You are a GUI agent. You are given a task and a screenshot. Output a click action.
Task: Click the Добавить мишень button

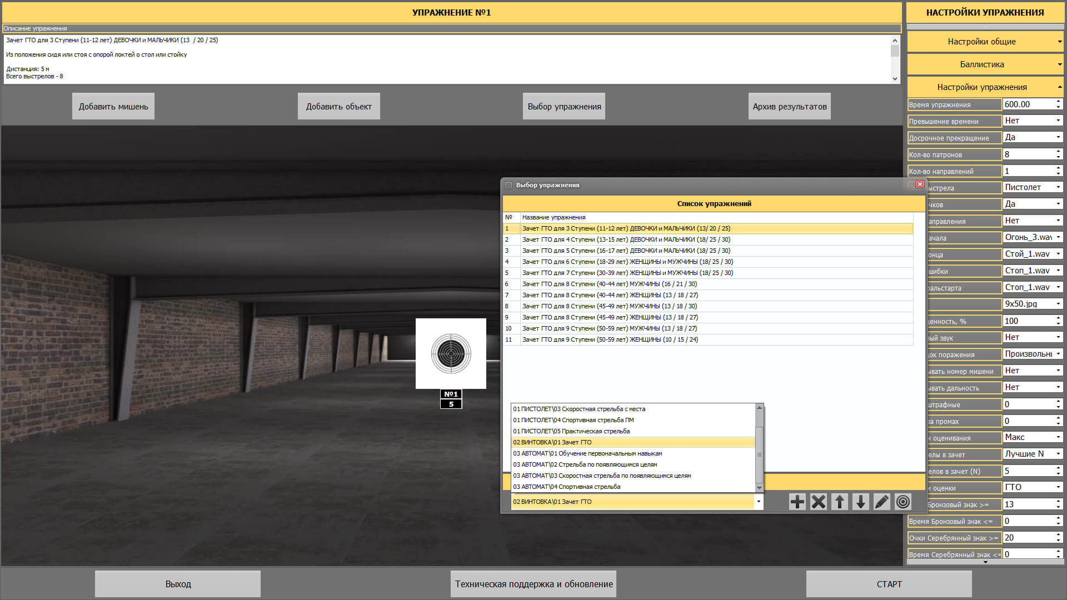pyautogui.click(x=113, y=106)
